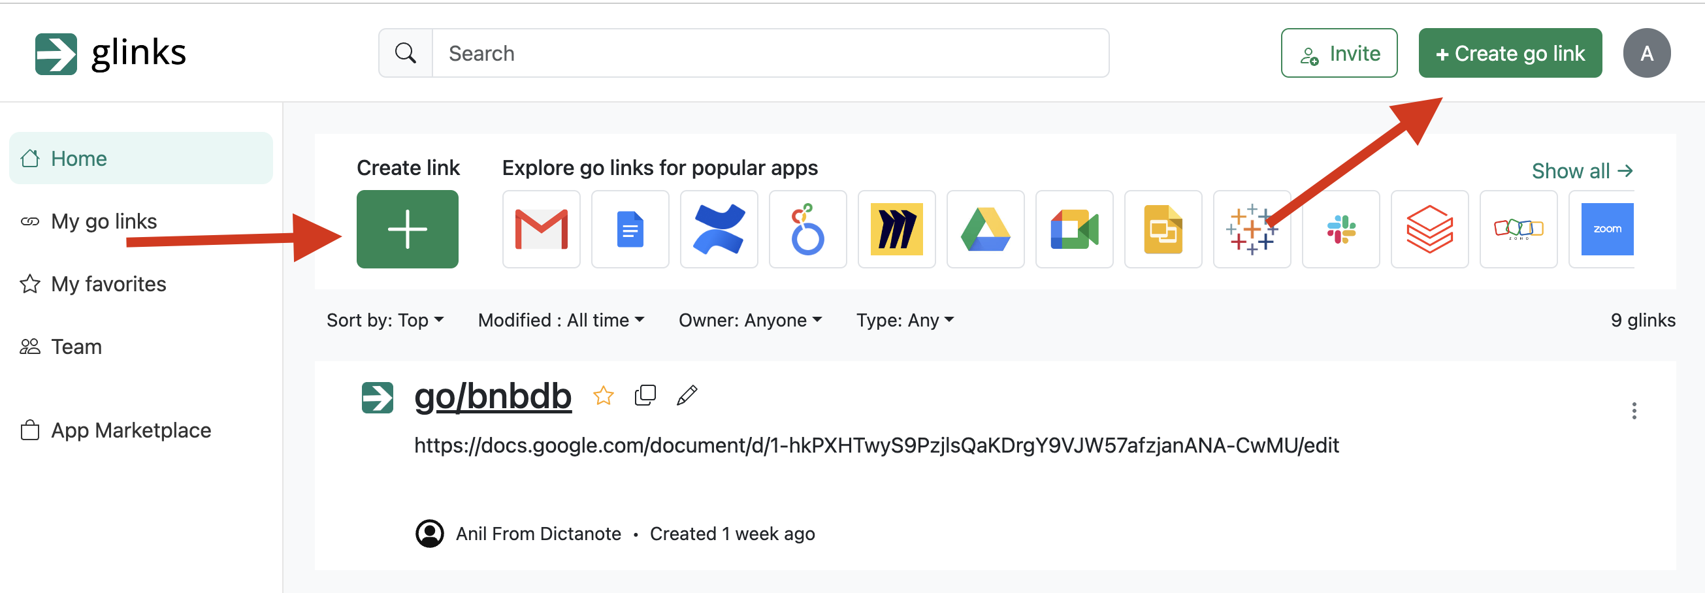Go to My go links in sidebar
Screen dimensions: 1705x593
[x=103, y=221]
